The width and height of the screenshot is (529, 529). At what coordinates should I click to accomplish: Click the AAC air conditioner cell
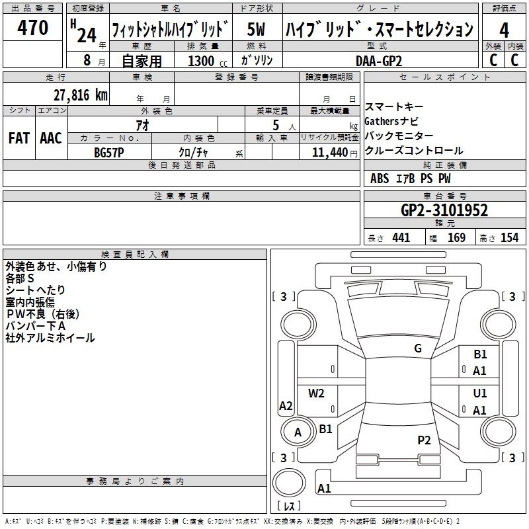tap(51, 138)
